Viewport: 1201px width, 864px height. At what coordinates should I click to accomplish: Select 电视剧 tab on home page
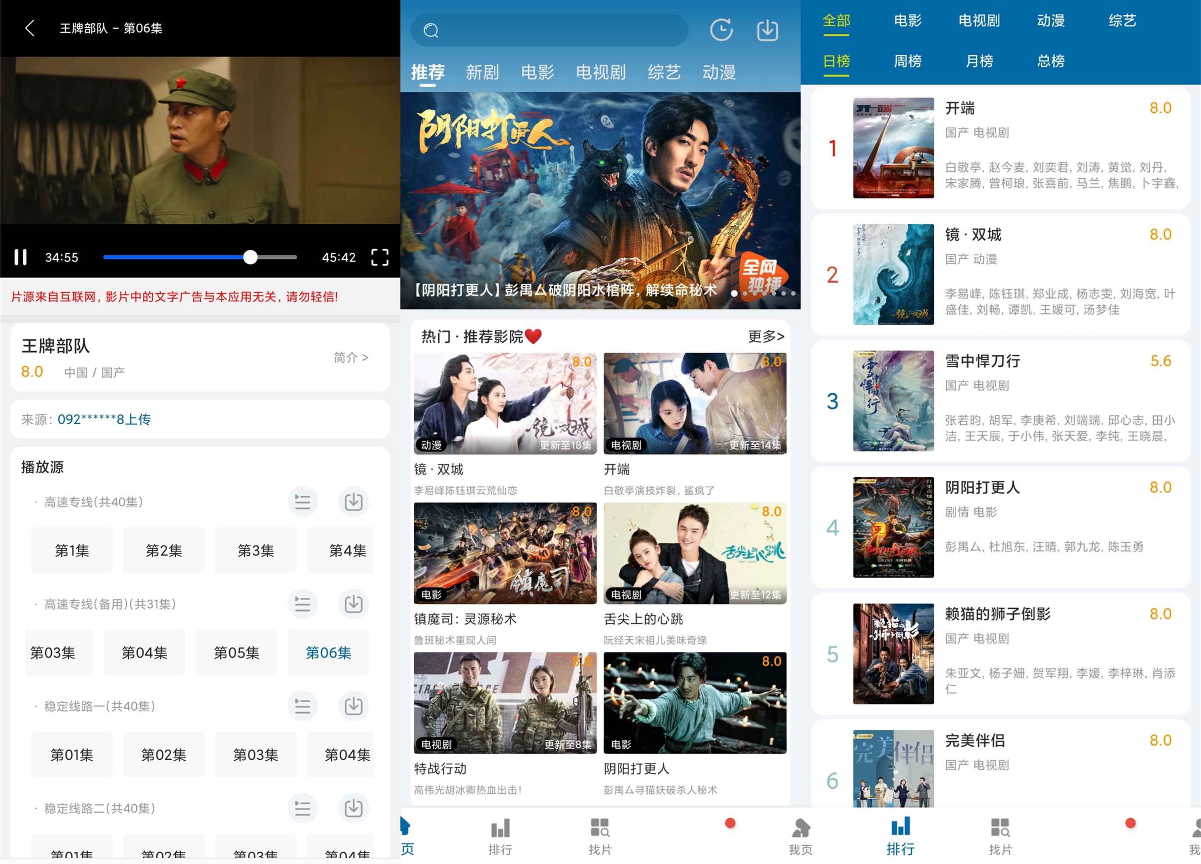click(x=600, y=72)
